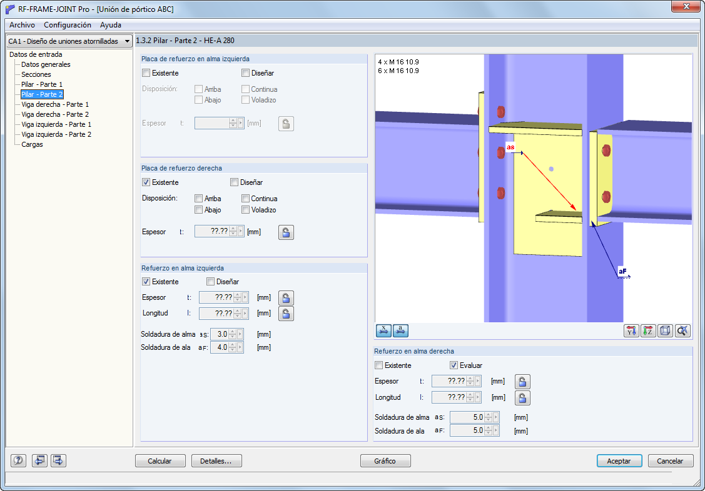Select Pilar - Parte 1 tree item
This screenshot has height=491, width=705.
pos(42,84)
